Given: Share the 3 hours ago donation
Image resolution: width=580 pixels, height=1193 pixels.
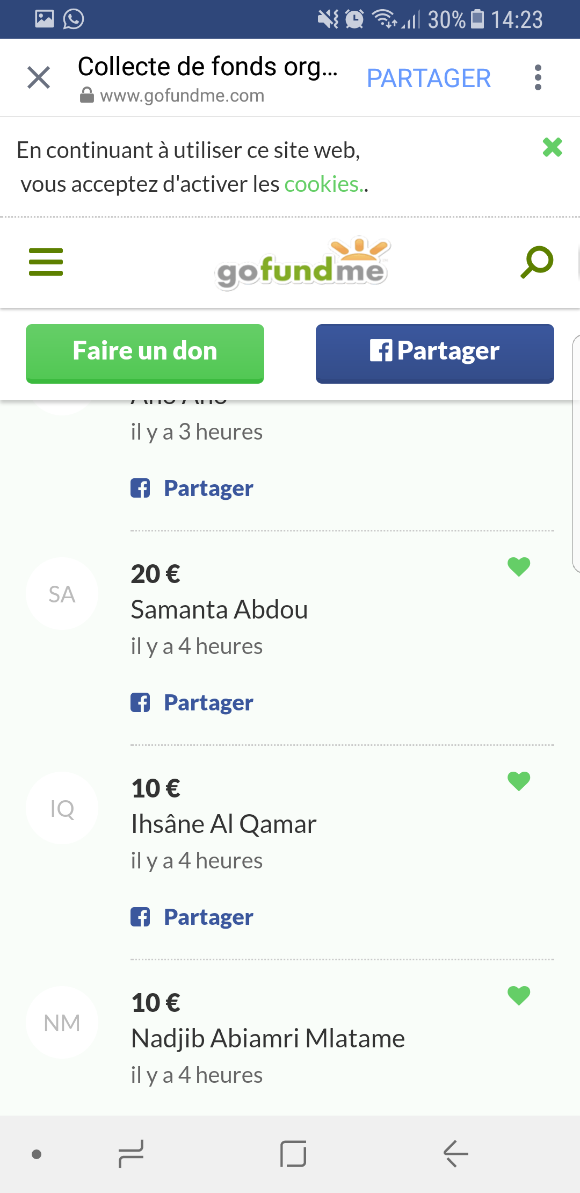Looking at the screenshot, I should coord(192,488).
